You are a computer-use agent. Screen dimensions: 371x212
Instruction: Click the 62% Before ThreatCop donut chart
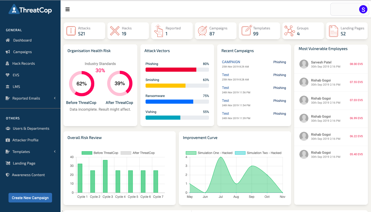tap(82, 84)
